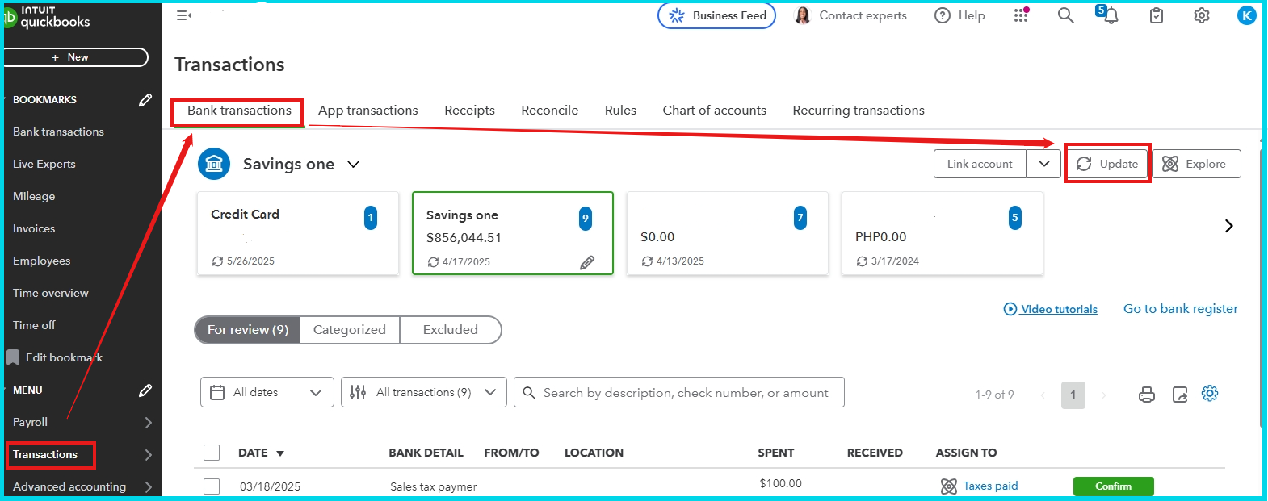
Task: Open the apps grid icon
Action: pos(1021,15)
